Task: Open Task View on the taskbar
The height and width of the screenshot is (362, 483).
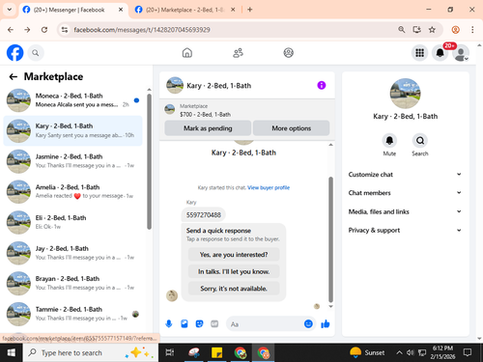Action: [170, 352]
